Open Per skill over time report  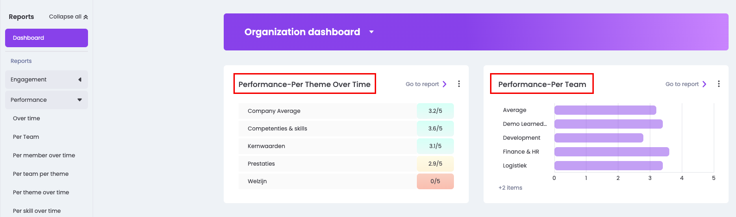[37, 211]
